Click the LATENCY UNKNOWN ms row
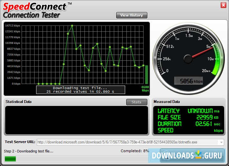 click(189, 111)
